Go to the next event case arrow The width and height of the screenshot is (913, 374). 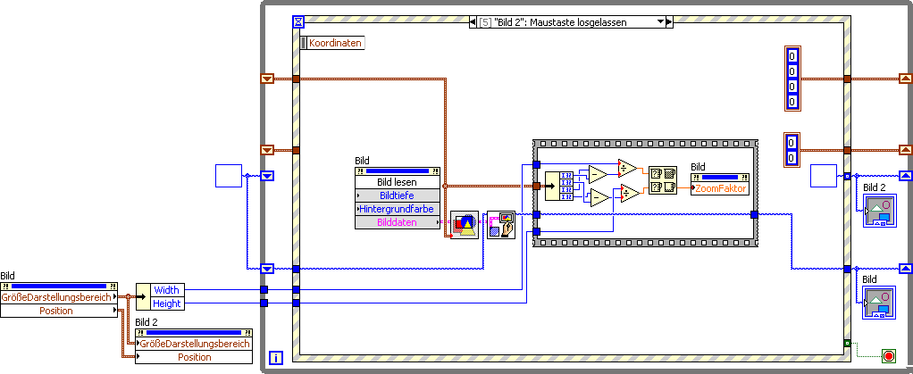669,22
